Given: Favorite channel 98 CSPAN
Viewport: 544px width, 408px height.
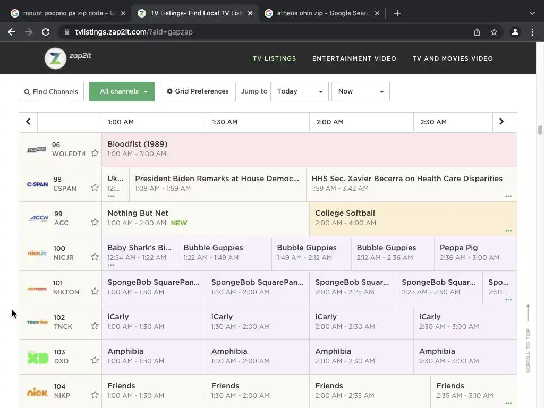Looking at the screenshot, I should pyautogui.click(x=95, y=188).
